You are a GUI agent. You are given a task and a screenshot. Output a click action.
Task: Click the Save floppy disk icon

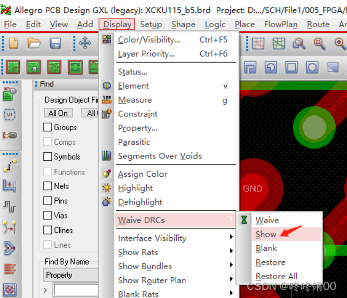(x=55, y=43)
